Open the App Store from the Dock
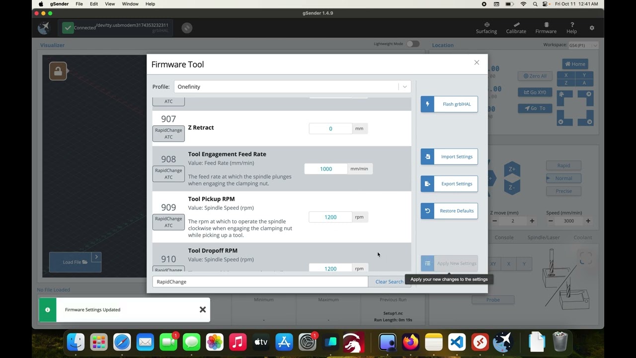The height and width of the screenshot is (358, 636). (284, 342)
